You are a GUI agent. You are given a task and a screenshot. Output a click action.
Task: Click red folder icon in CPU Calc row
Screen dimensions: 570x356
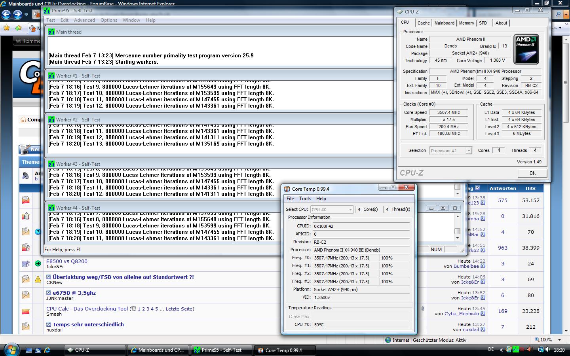26,311
